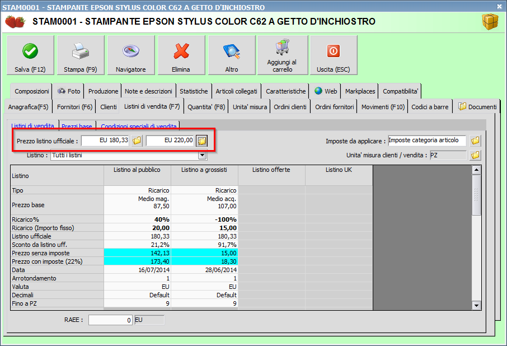Click the printer Stampa (F9) button
507x346 pixels.
(81, 55)
